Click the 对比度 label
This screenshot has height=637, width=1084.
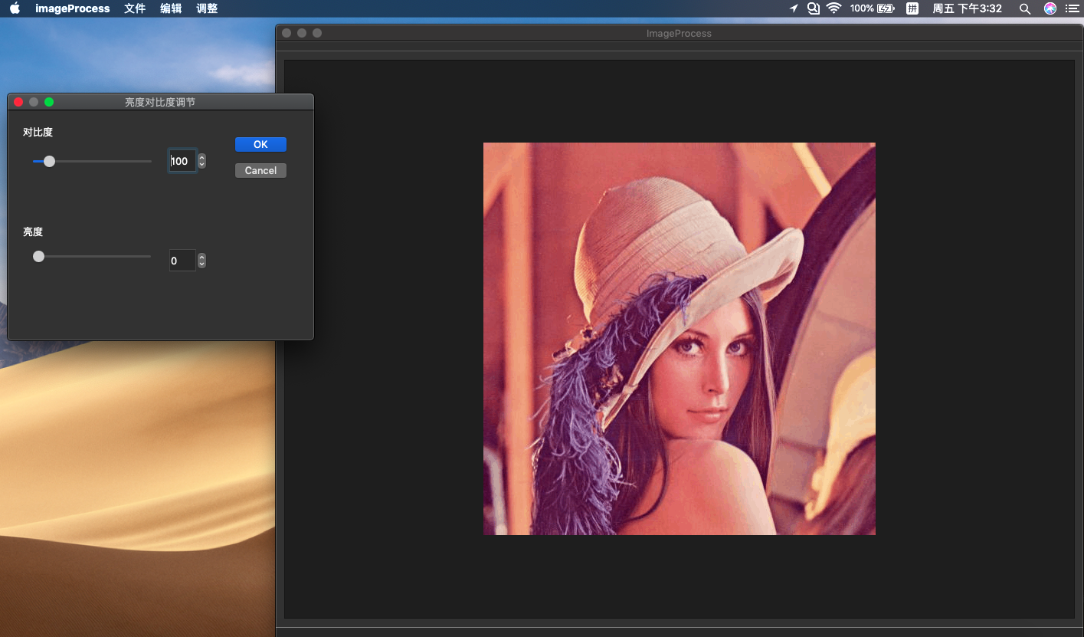38,132
